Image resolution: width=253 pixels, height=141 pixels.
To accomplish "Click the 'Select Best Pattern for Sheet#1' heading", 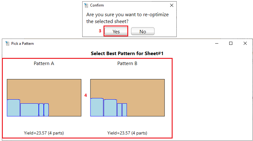I will 127,53.
